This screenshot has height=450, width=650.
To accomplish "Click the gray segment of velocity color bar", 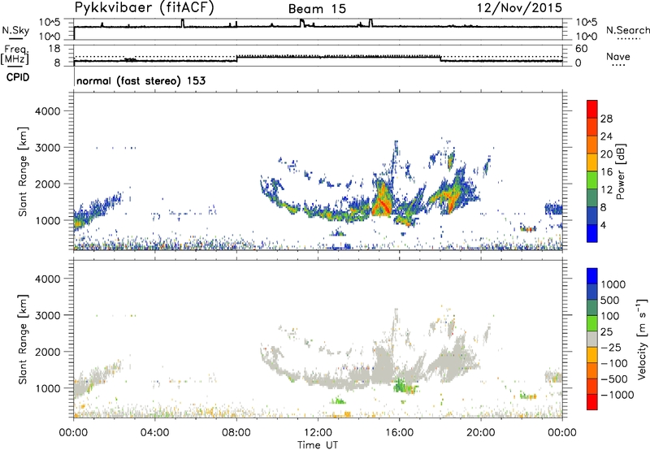I will 592,339.
